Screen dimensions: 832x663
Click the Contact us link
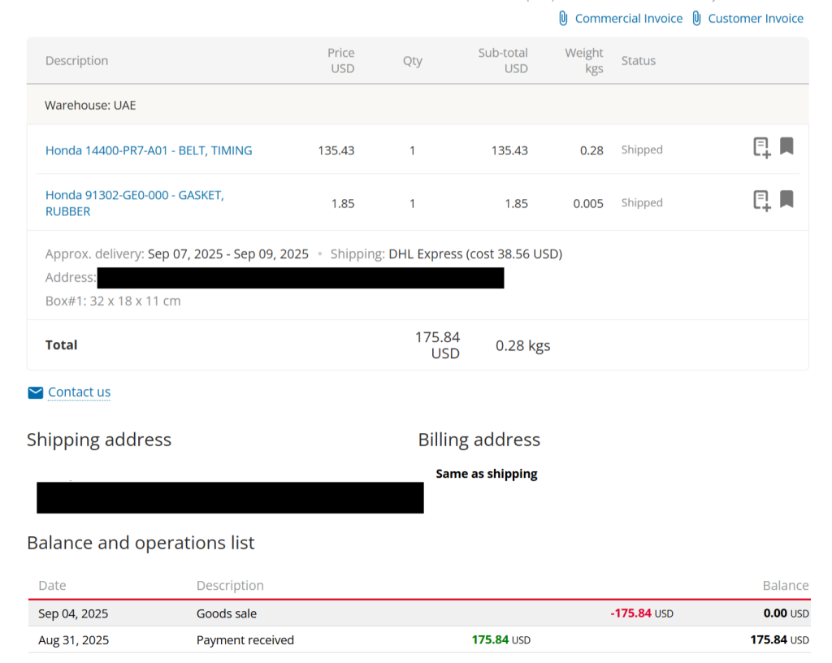pyautogui.click(x=79, y=392)
